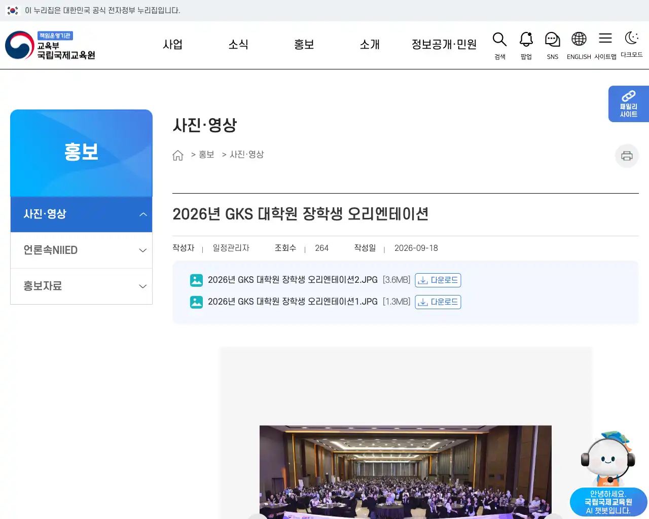The image size is (649, 519).
Task: Open the 홍보 top menu
Action: click(304, 45)
